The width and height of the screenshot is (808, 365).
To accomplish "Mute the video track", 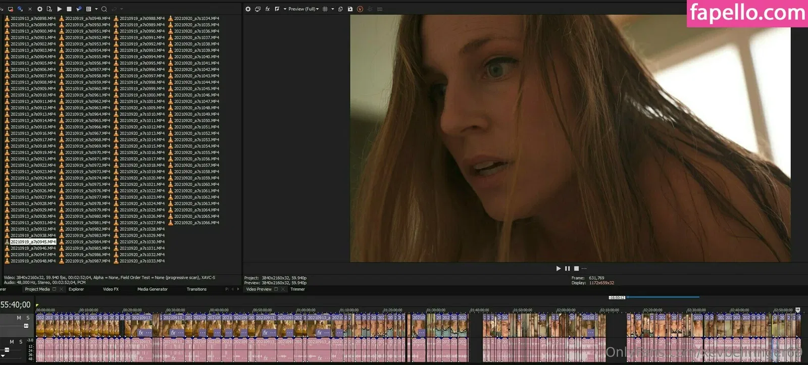I will pyautogui.click(x=19, y=318).
